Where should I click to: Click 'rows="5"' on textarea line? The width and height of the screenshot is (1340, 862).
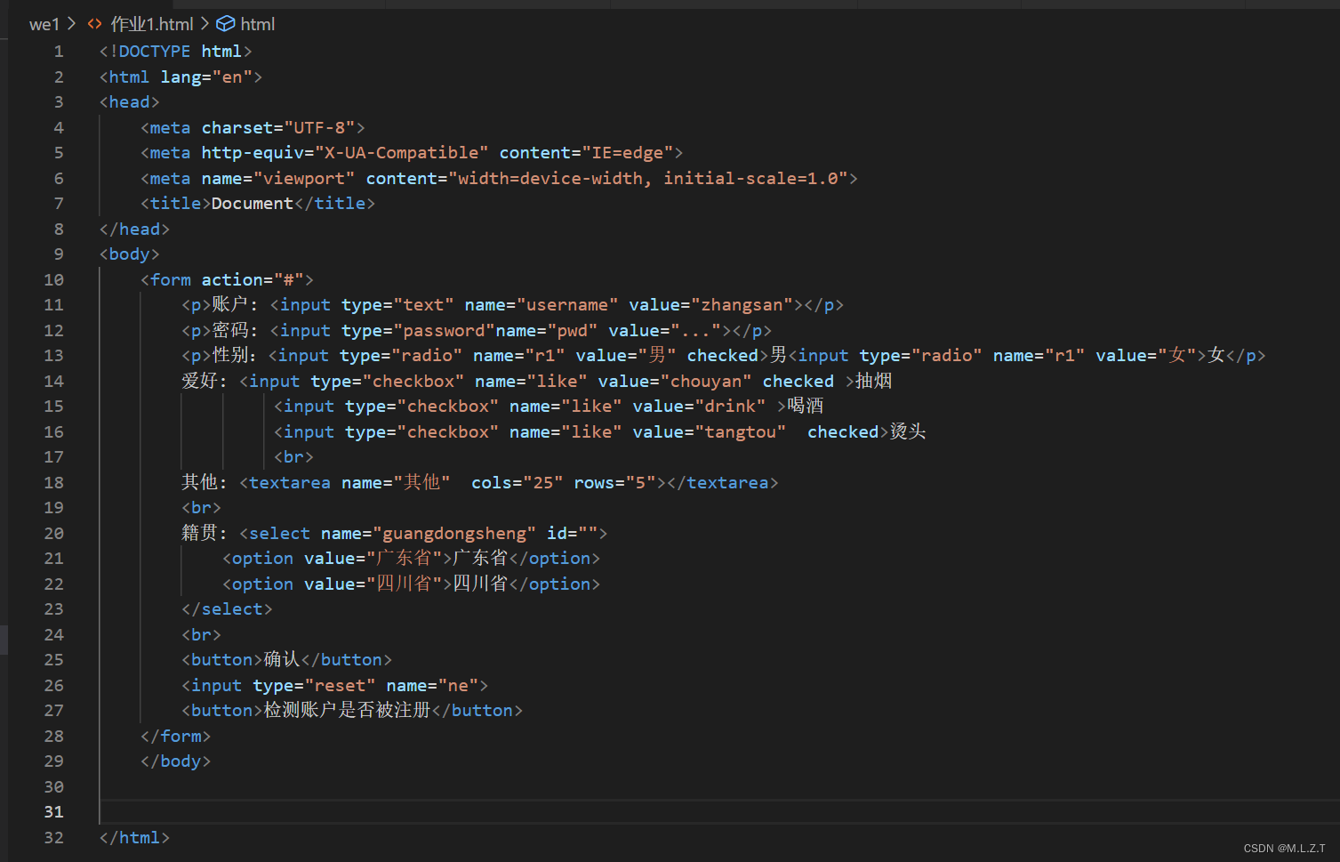[614, 483]
